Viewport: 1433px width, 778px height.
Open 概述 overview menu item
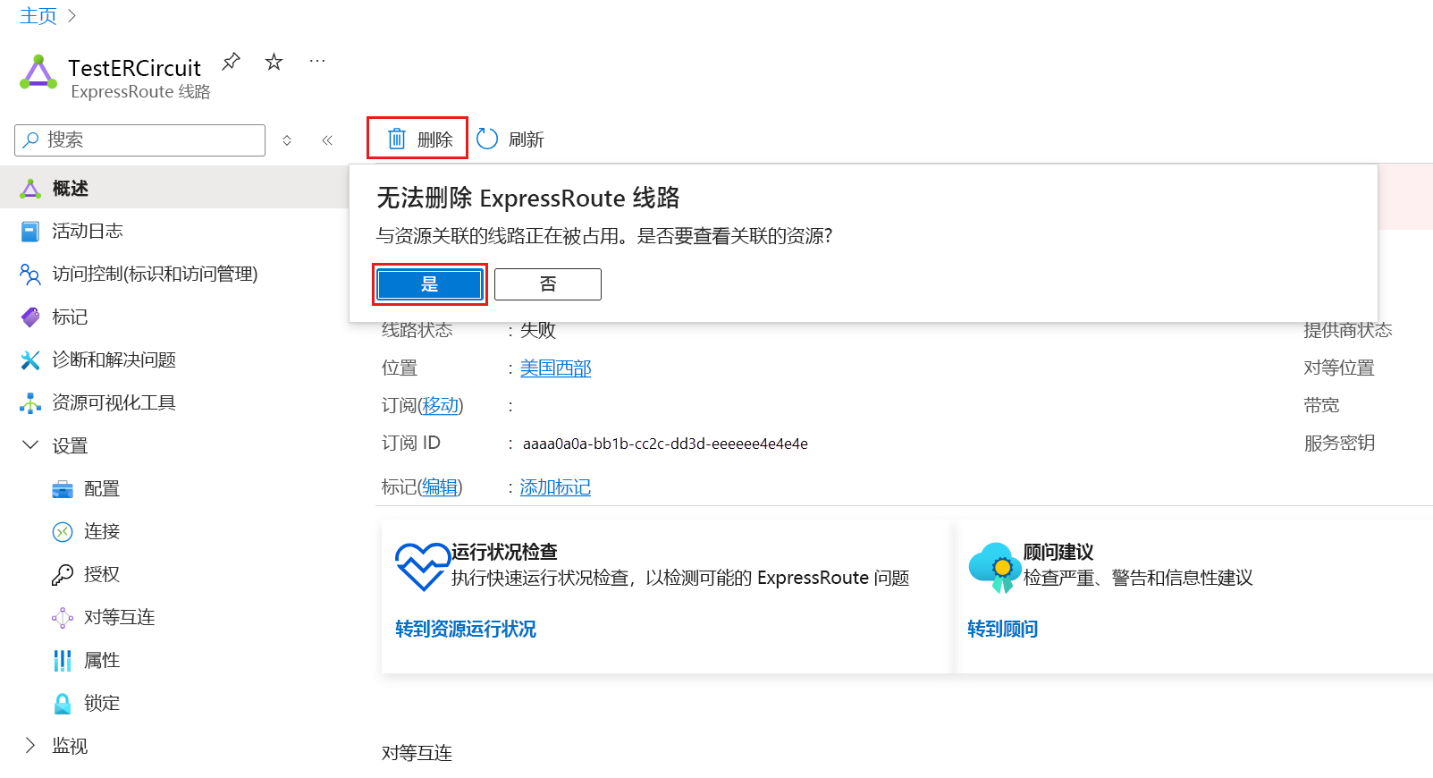point(174,188)
